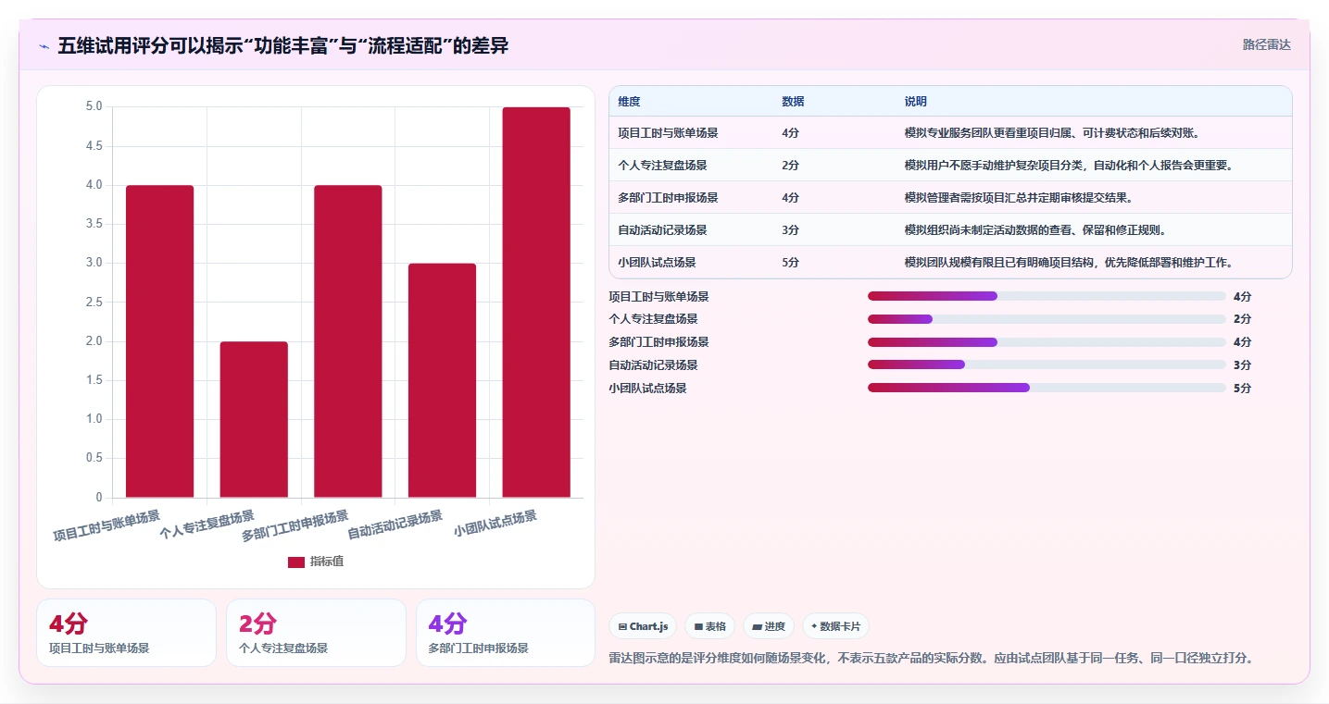
Task: Click the 5分 value beside the progress bar
Action: pyautogui.click(x=1242, y=389)
